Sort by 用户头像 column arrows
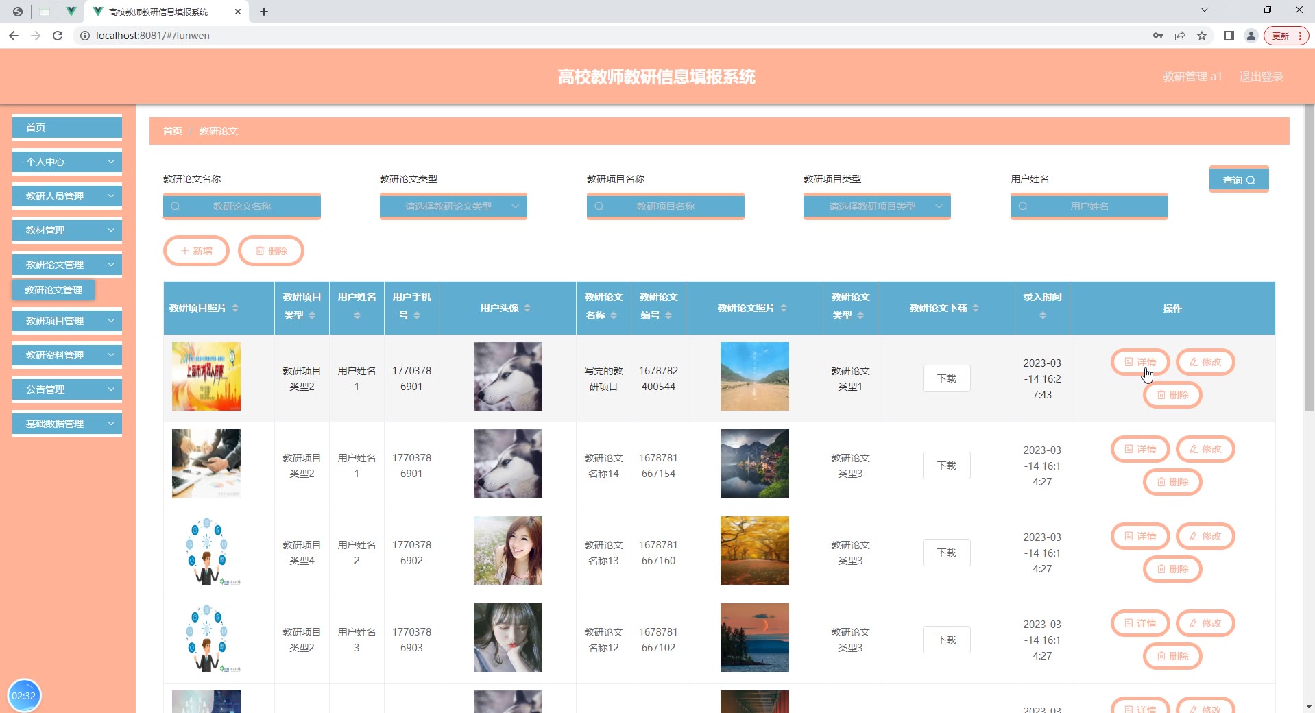 coord(527,308)
